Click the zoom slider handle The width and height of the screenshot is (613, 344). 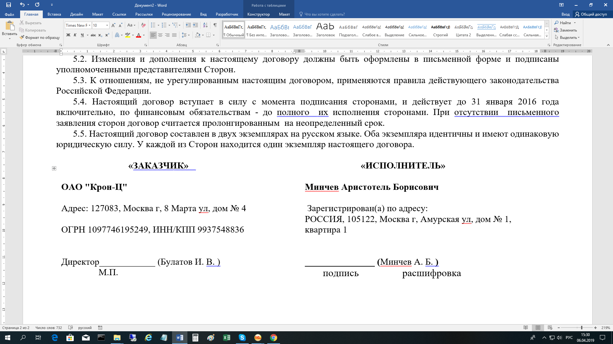point(582,328)
